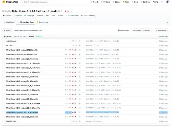Click LFS badge on the BF16.llamafile row

click(x=74, y=50)
